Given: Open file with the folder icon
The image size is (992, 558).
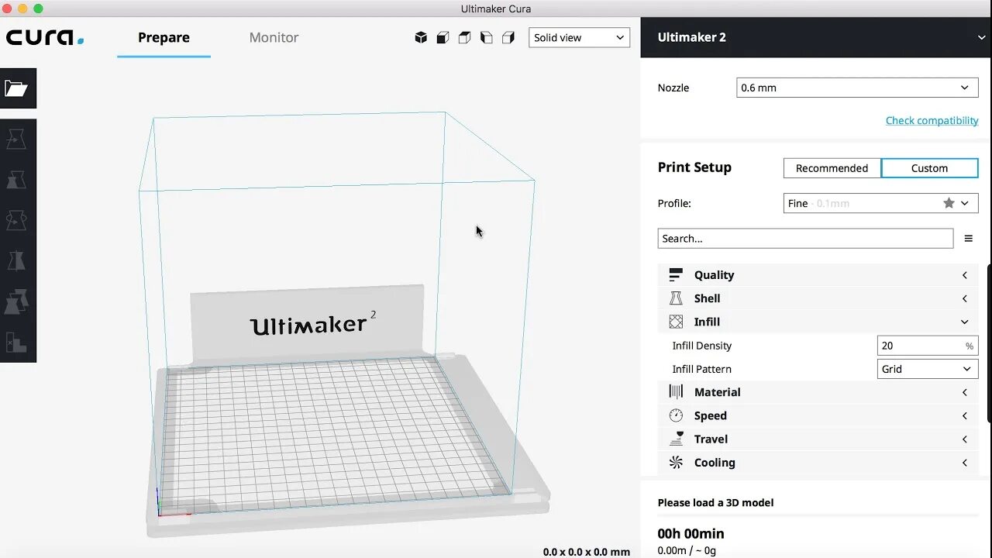Looking at the screenshot, I should click(16, 88).
